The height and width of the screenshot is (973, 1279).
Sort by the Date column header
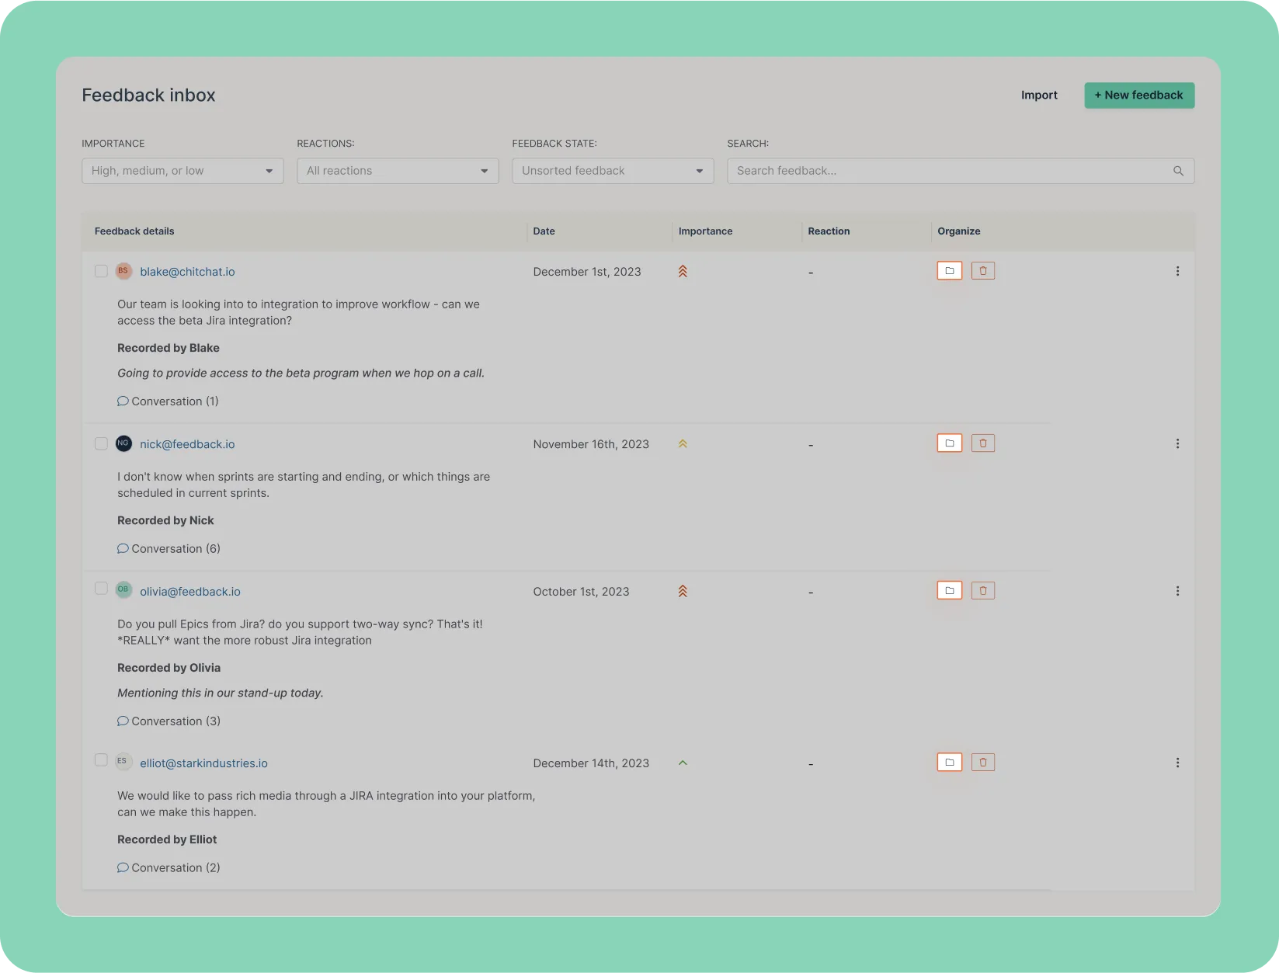544,231
